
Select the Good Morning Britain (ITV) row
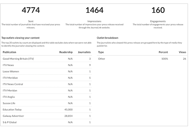point(47,59)
